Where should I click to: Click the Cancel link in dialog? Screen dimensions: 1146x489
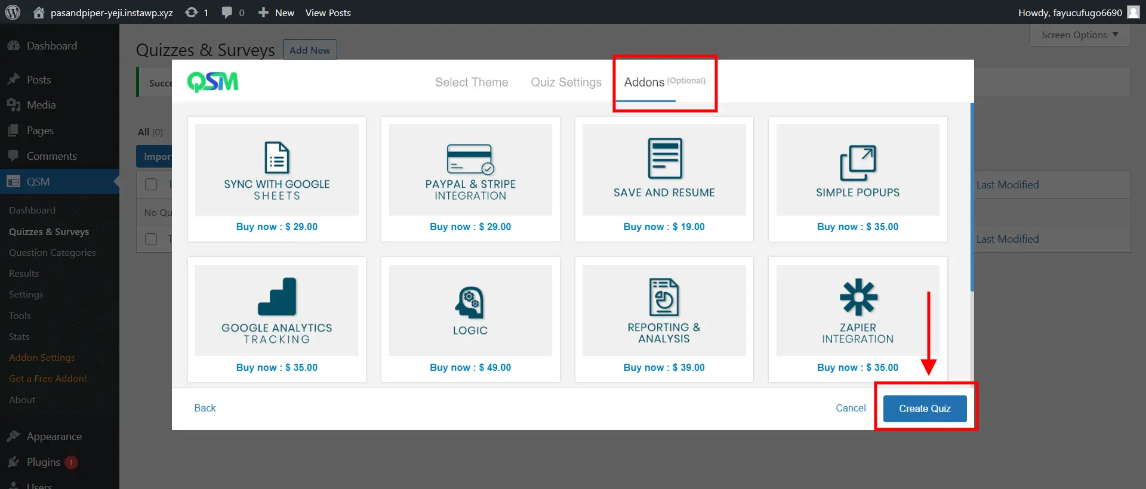851,408
